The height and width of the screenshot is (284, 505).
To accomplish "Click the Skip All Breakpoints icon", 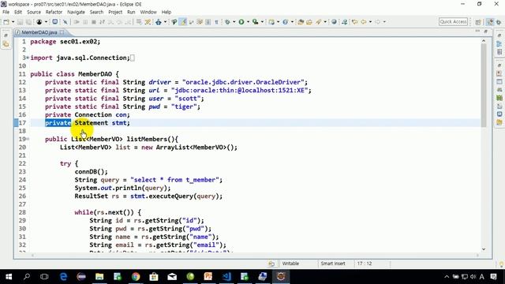I will point(65,22).
